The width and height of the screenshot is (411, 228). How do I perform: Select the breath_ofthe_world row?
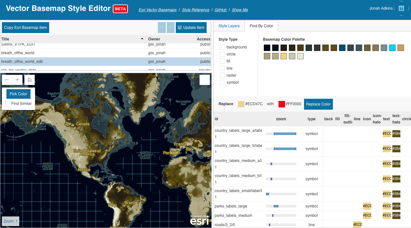click(x=106, y=53)
